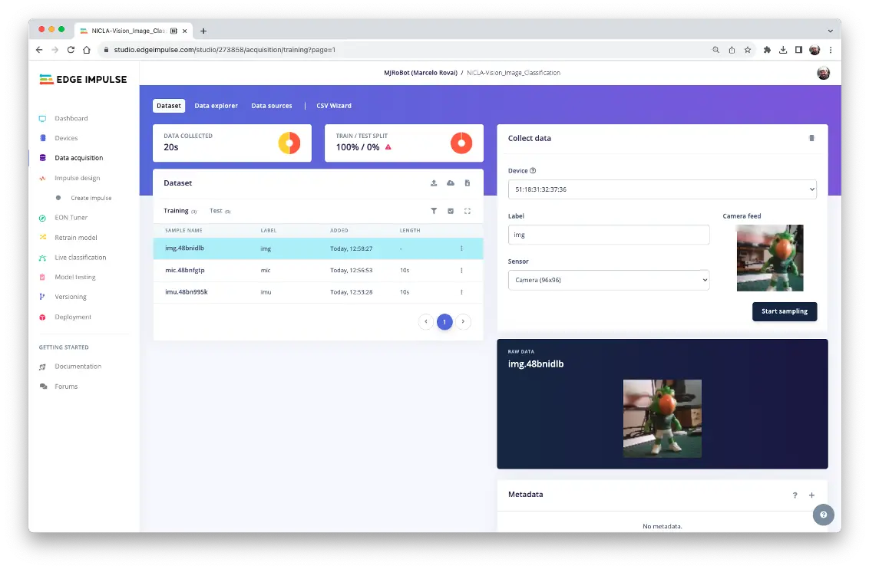Toggle the select multiple items checkbox icon

tap(451, 211)
